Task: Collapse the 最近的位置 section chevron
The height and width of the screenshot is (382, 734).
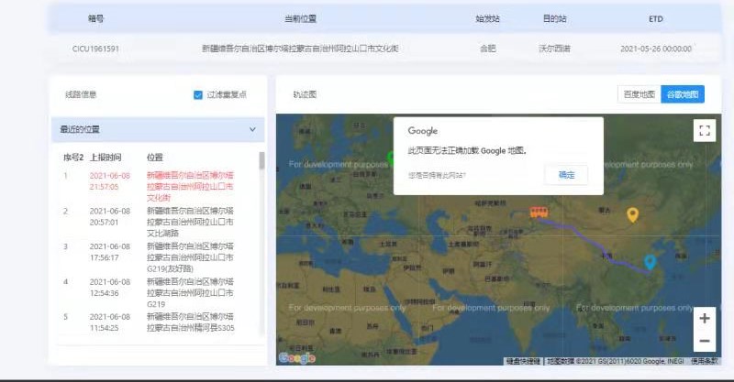Action: tap(252, 129)
